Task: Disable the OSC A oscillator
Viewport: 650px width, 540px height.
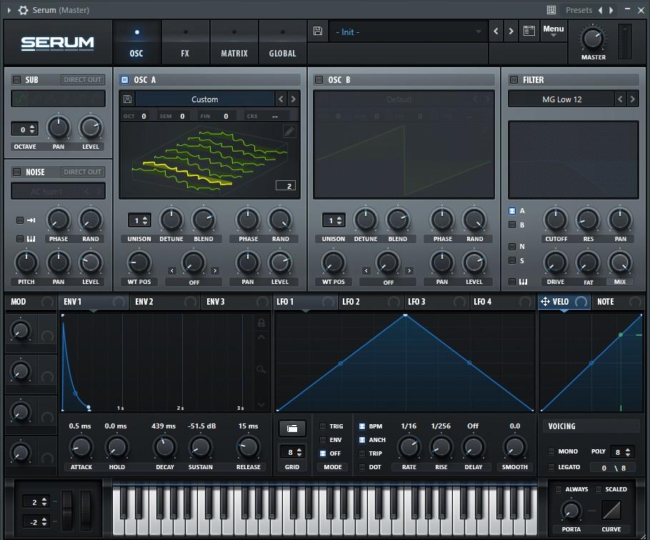Action: 124,79
